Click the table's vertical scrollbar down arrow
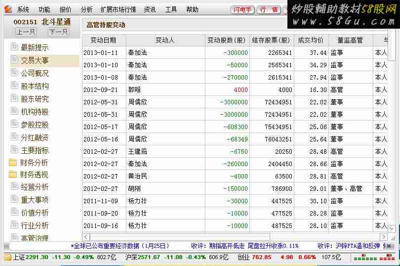 pos(392,228)
